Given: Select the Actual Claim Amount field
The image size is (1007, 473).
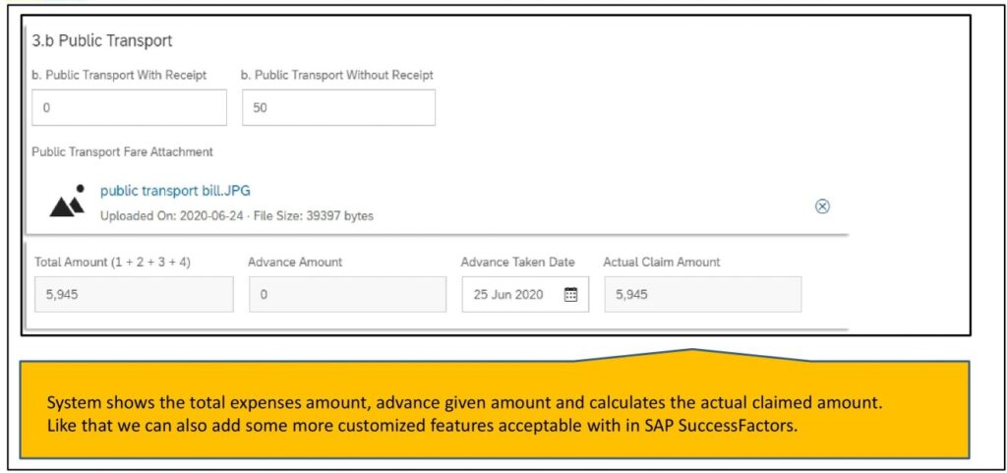Looking at the screenshot, I should pos(702,295).
